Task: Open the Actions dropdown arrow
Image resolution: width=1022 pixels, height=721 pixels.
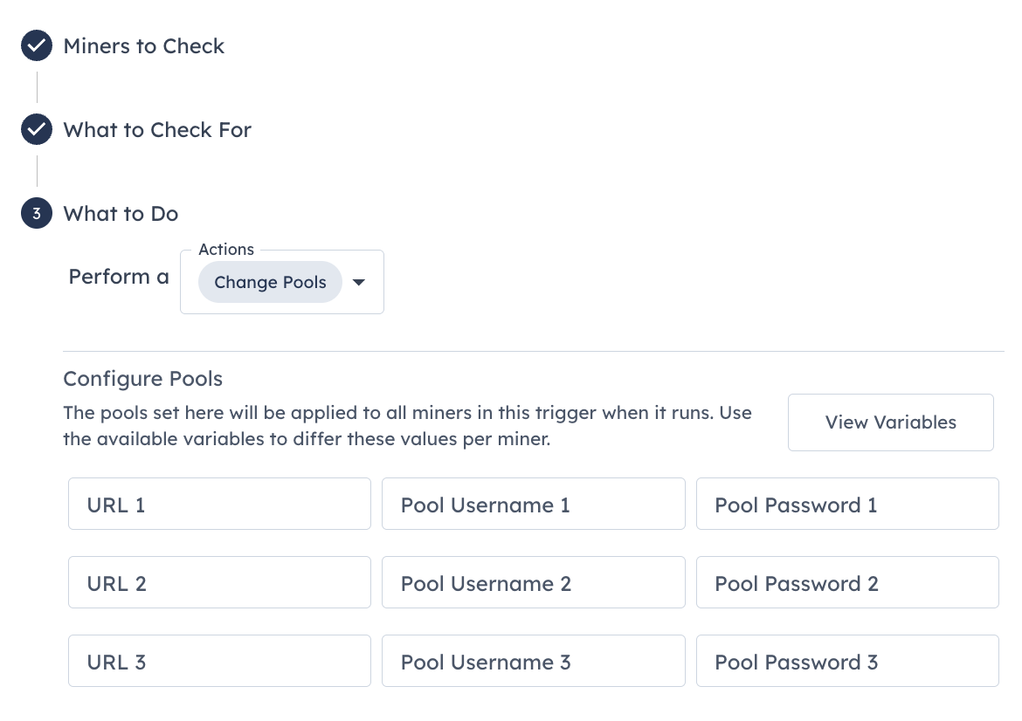Action: [358, 282]
